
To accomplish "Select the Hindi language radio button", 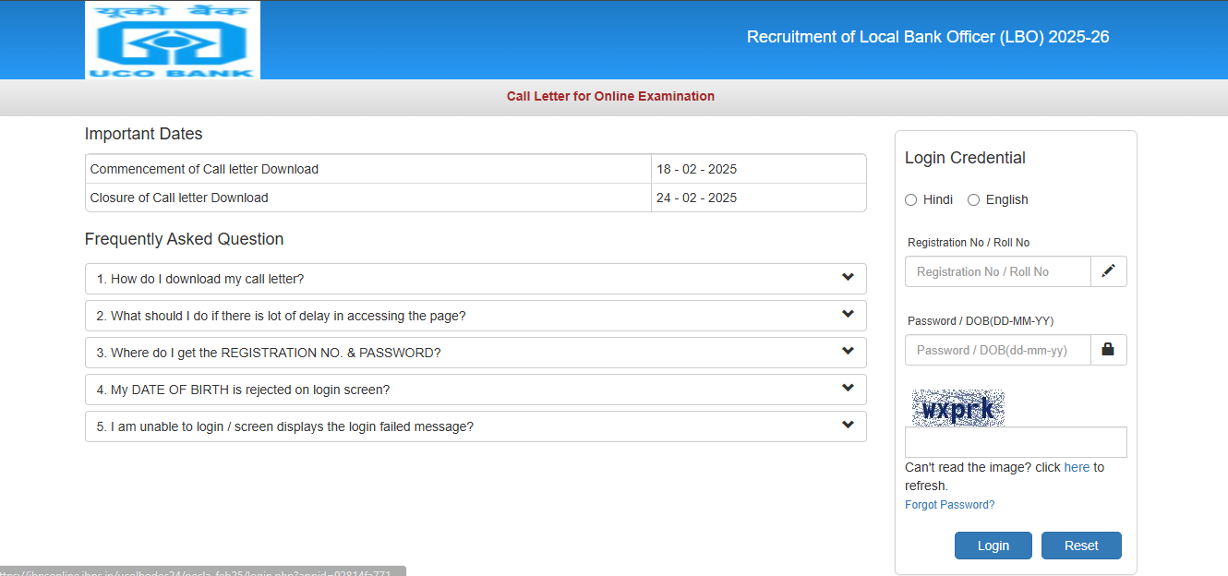I will coord(910,199).
